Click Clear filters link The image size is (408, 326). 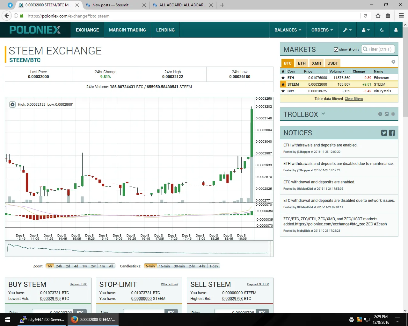coord(353,99)
